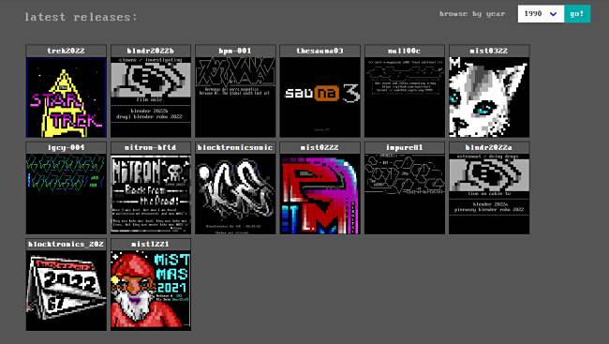The image size is (609, 344).
Task: Click the lgcy-004 title link
Action: (66, 148)
